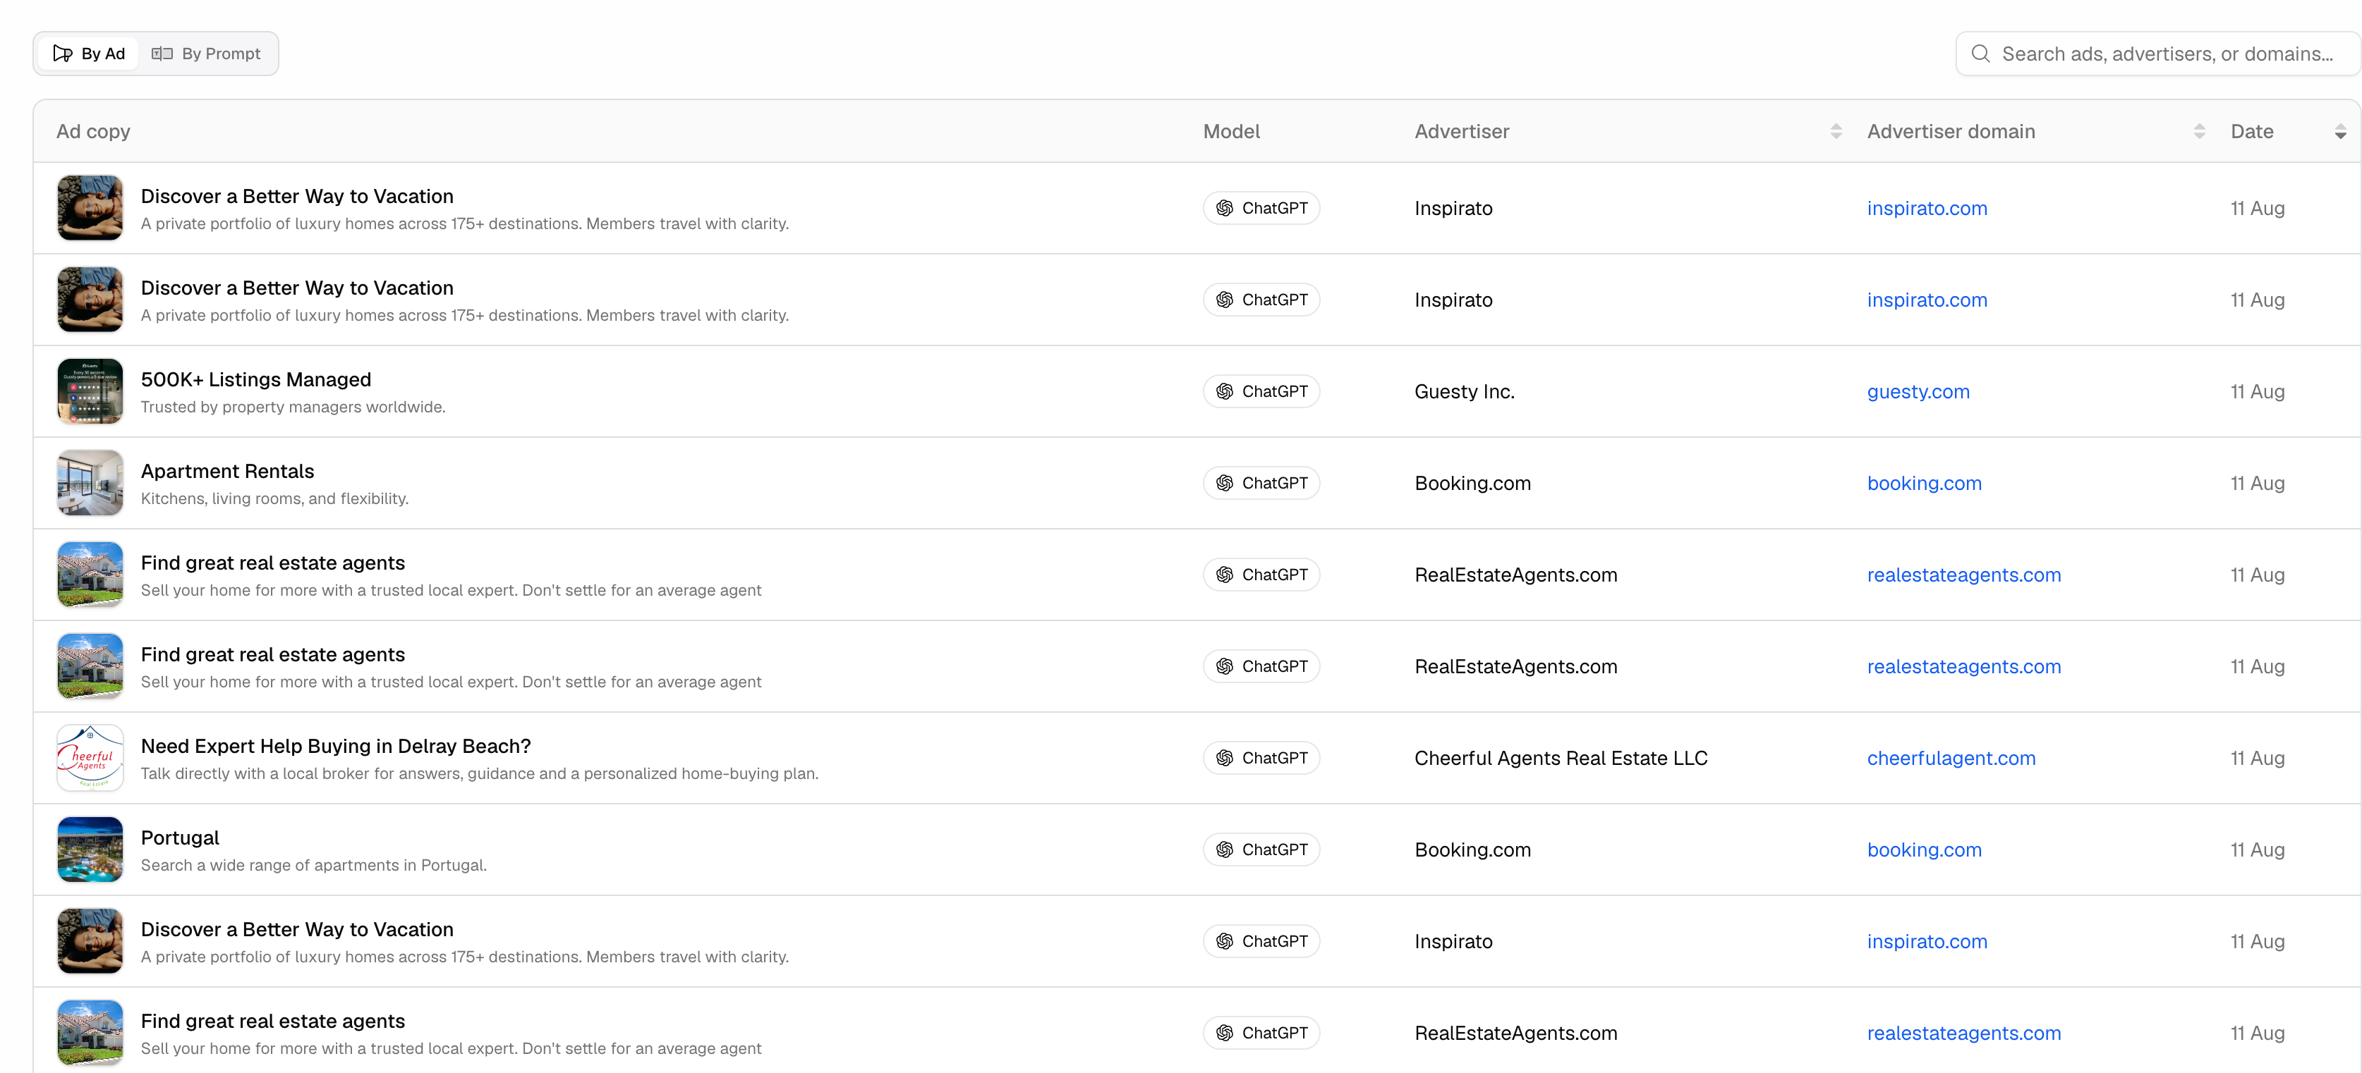Switch to the By Ad tab
The width and height of the screenshot is (2362, 1073).
point(89,54)
